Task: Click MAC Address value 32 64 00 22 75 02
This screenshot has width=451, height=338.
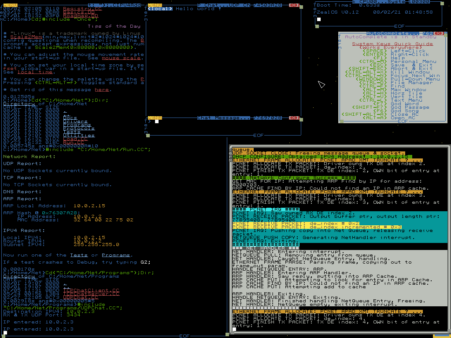Action: tap(104, 220)
